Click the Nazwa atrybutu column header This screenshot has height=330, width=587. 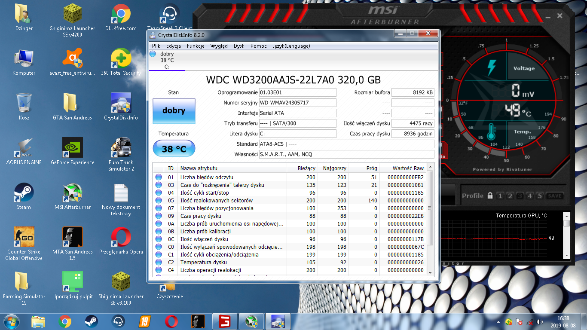232,168
